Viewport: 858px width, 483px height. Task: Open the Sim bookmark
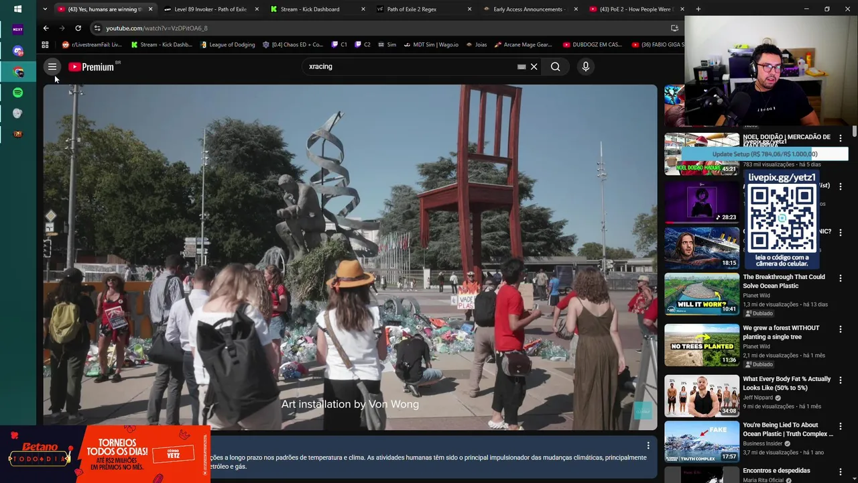(x=387, y=45)
